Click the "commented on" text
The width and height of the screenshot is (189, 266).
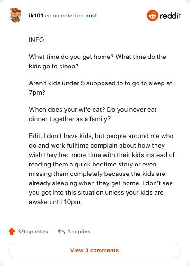(x=64, y=16)
